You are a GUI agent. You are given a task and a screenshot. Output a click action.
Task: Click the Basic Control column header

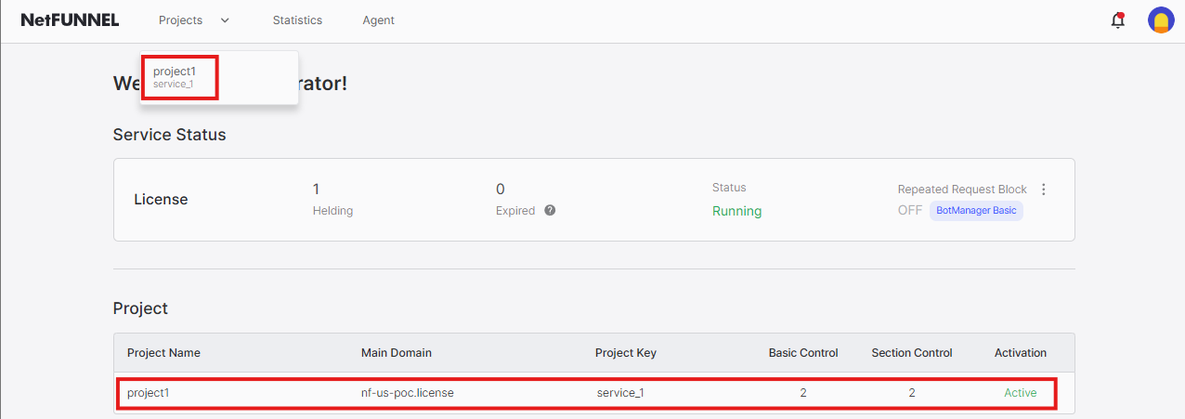803,353
